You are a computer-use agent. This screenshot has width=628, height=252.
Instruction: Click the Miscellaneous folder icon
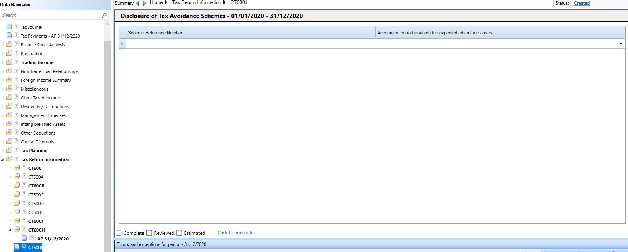pos(9,89)
